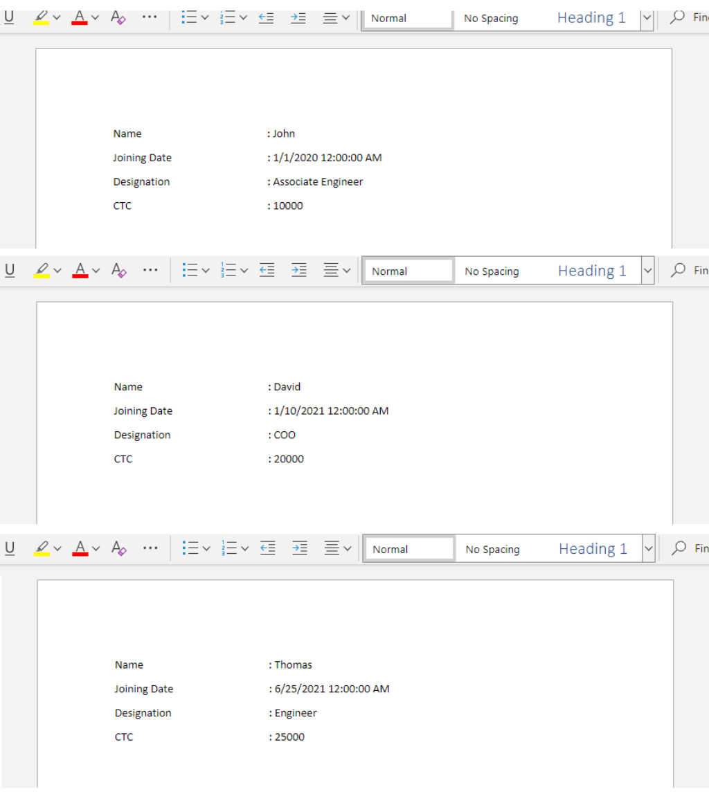Open font color dropdown arrow above David's document
Screen dimensions: 709x794
pyautogui.click(x=96, y=271)
